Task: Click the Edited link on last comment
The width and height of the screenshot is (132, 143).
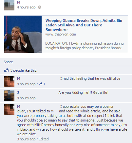Action: (44, 139)
